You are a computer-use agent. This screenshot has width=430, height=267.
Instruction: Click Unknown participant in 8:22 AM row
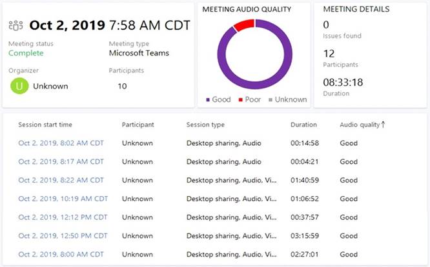(x=138, y=181)
